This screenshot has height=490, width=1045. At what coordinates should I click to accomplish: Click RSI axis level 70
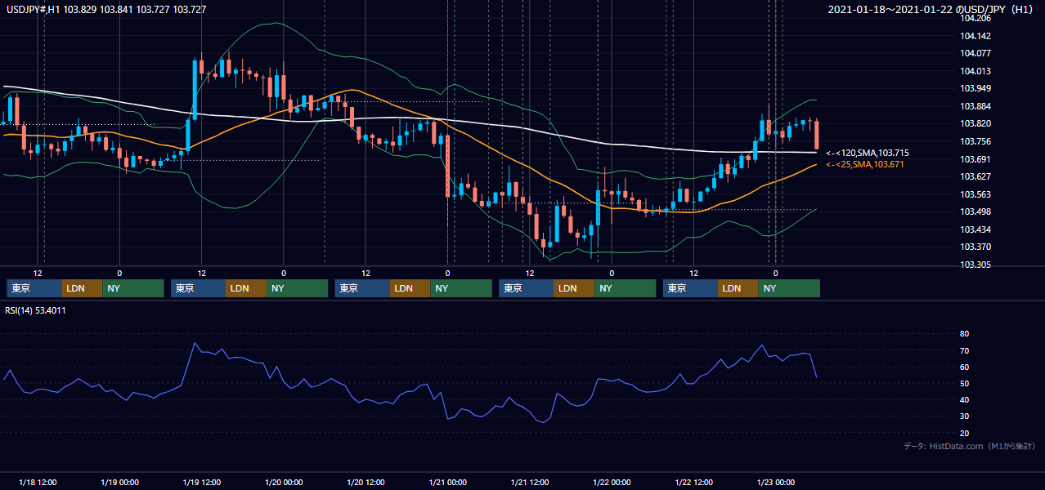965,350
